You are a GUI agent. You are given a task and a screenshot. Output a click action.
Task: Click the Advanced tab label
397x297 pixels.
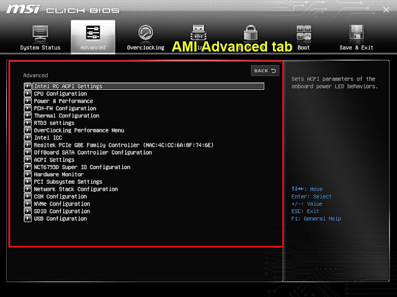pos(93,48)
